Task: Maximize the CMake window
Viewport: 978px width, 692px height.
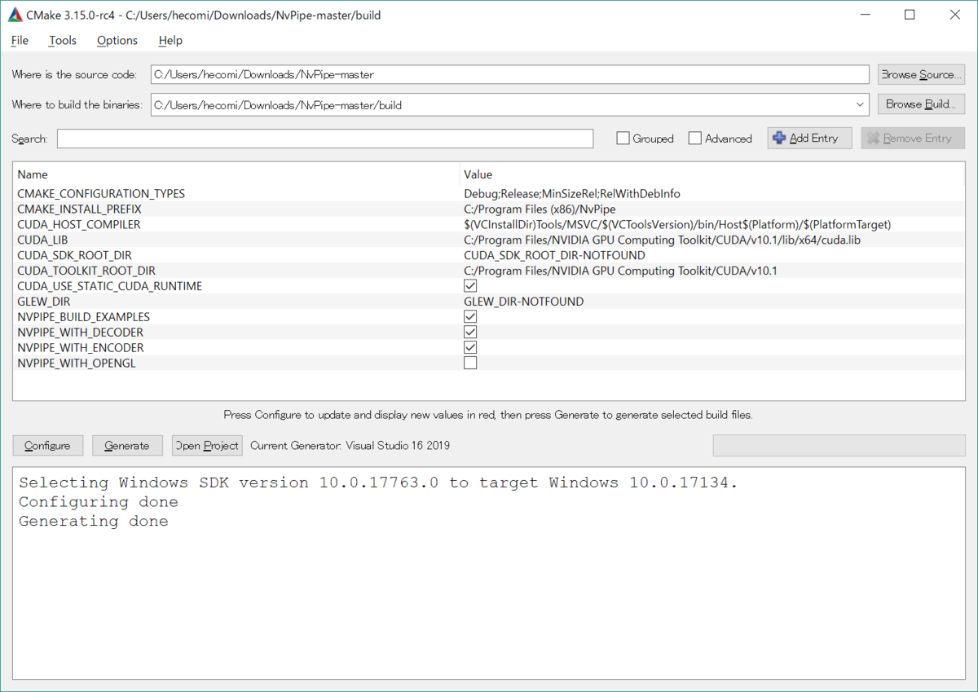Action: tap(910, 15)
